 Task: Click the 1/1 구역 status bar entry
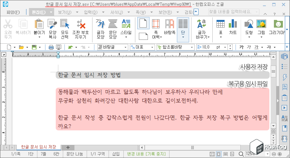(97, 154)
